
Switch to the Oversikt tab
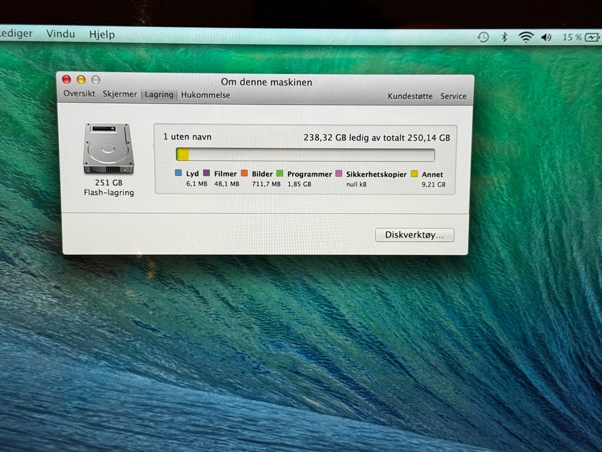pyautogui.click(x=79, y=94)
